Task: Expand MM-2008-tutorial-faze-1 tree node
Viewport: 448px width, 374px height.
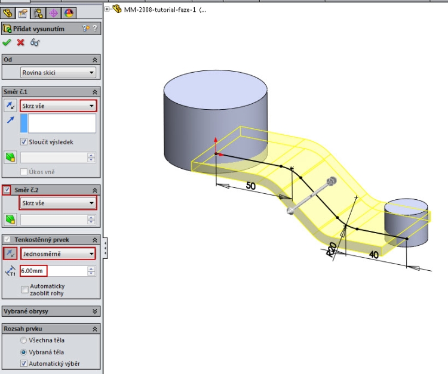Action: [x=107, y=9]
